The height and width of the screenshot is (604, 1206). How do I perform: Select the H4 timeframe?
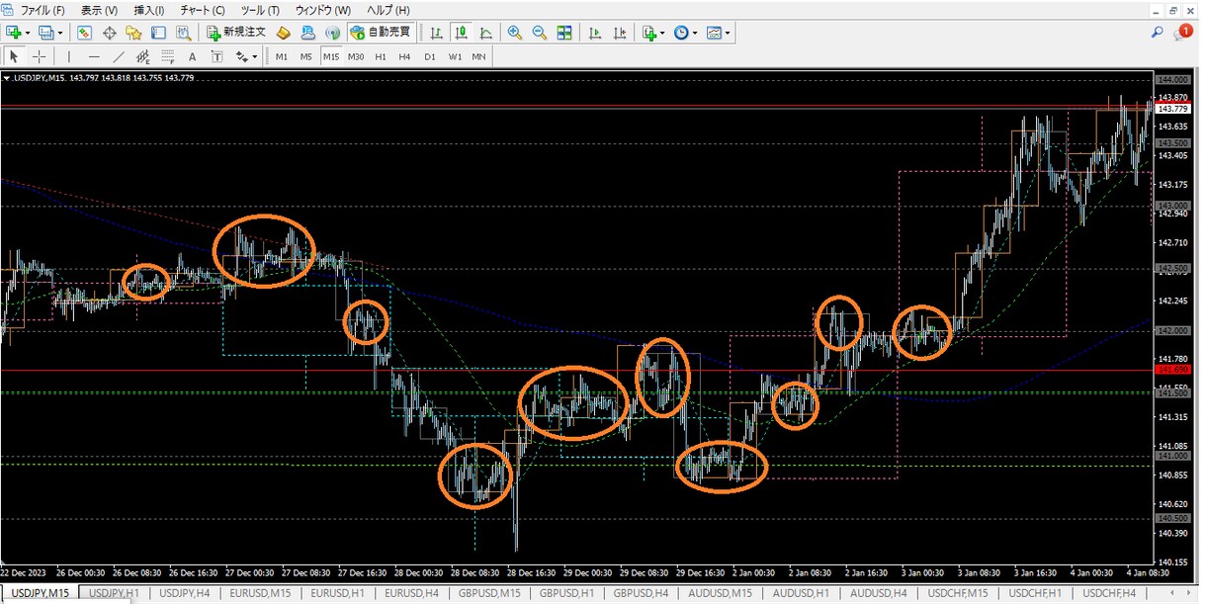click(x=404, y=56)
